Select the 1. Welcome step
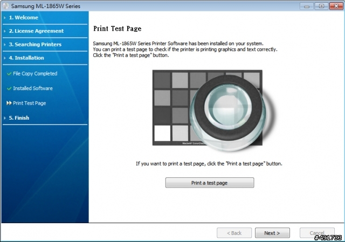345x242 pixels. pos(23,18)
